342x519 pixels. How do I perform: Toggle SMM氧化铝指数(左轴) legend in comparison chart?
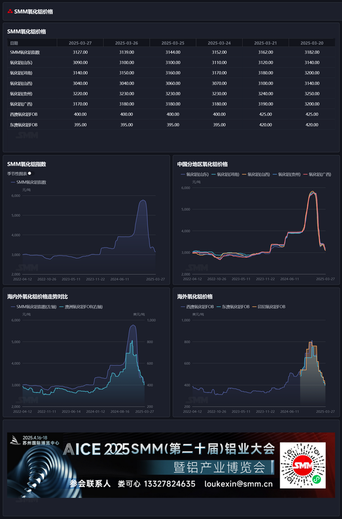coord(34,307)
